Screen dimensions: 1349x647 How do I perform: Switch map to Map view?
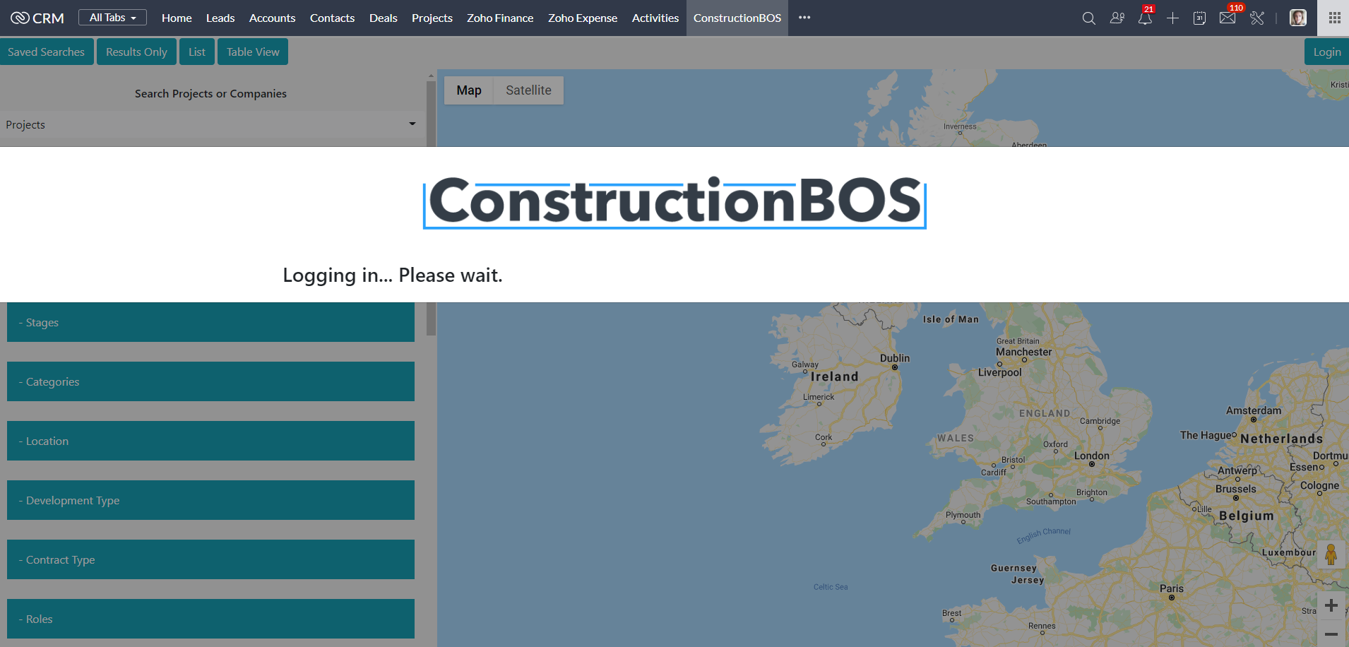pos(469,90)
